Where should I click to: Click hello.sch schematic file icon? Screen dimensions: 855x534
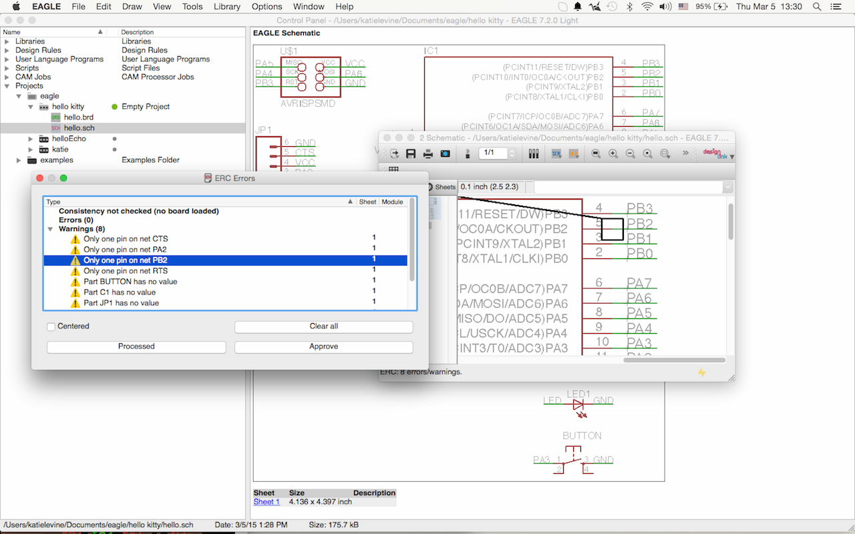[55, 127]
